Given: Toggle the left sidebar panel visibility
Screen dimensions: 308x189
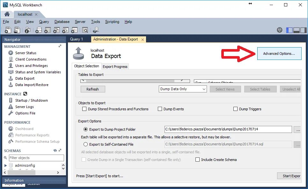Looking at the screenshot, I should tap(290, 30).
